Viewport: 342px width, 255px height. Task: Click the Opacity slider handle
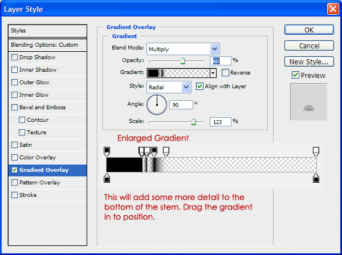183,61
